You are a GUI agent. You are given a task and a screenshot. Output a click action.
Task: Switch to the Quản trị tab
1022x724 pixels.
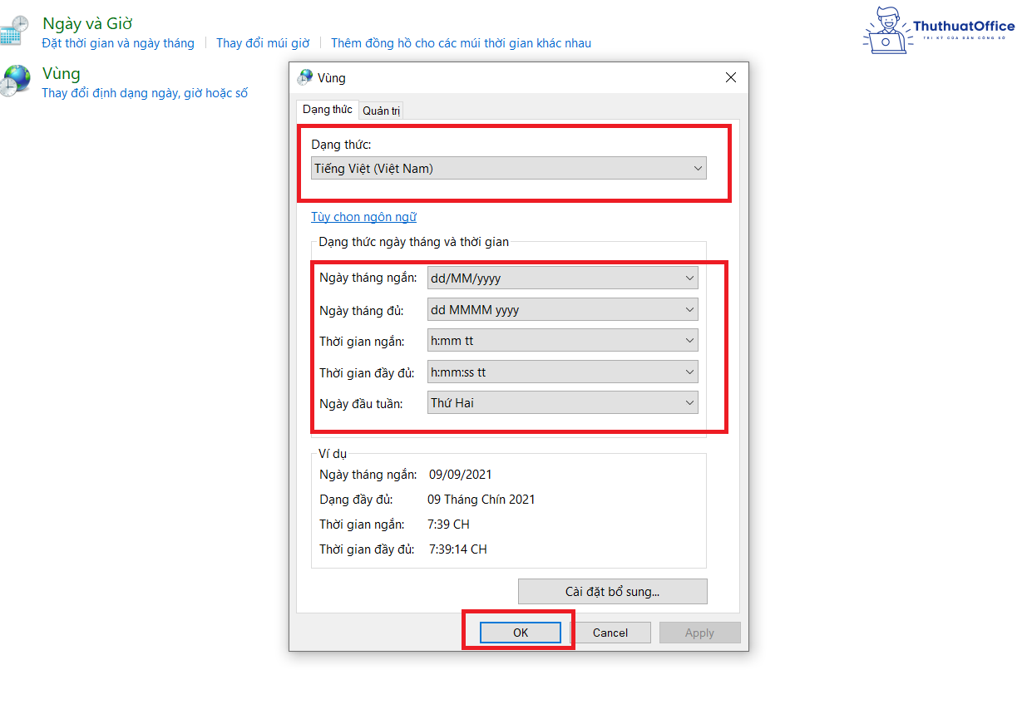[x=380, y=110]
